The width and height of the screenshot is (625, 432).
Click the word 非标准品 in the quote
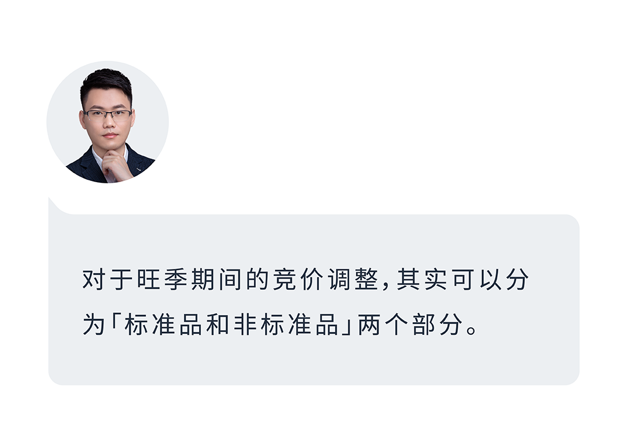286,325
